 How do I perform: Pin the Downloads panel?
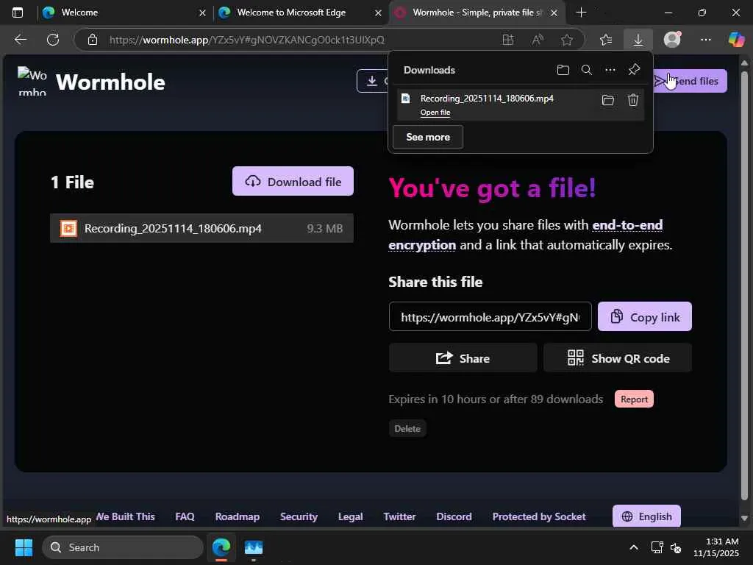click(634, 70)
